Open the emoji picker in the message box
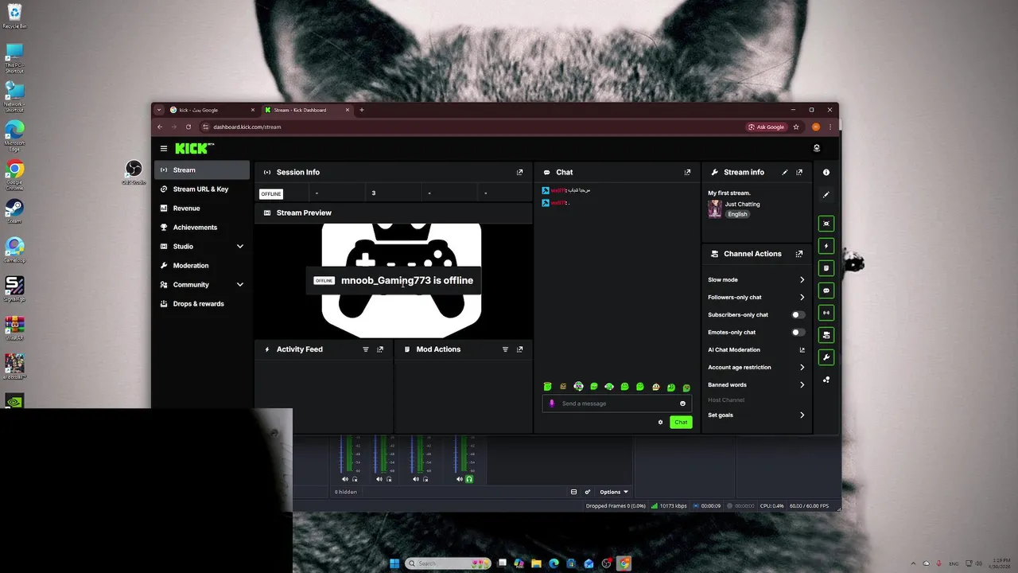The width and height of the screenshot is (1018, 573). pyautogui.click(x=682, y=403)
